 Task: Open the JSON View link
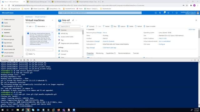tap(192, 30)
